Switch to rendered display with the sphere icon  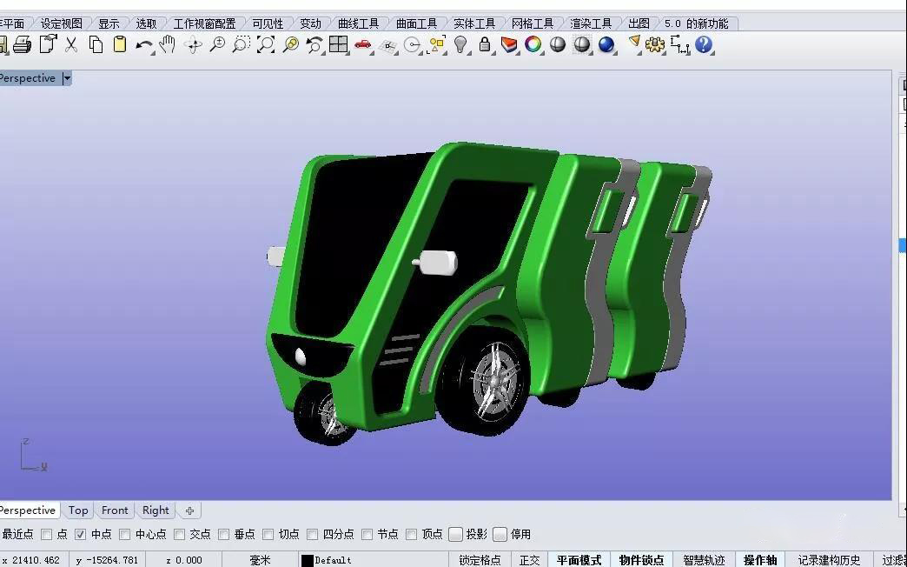605,44
